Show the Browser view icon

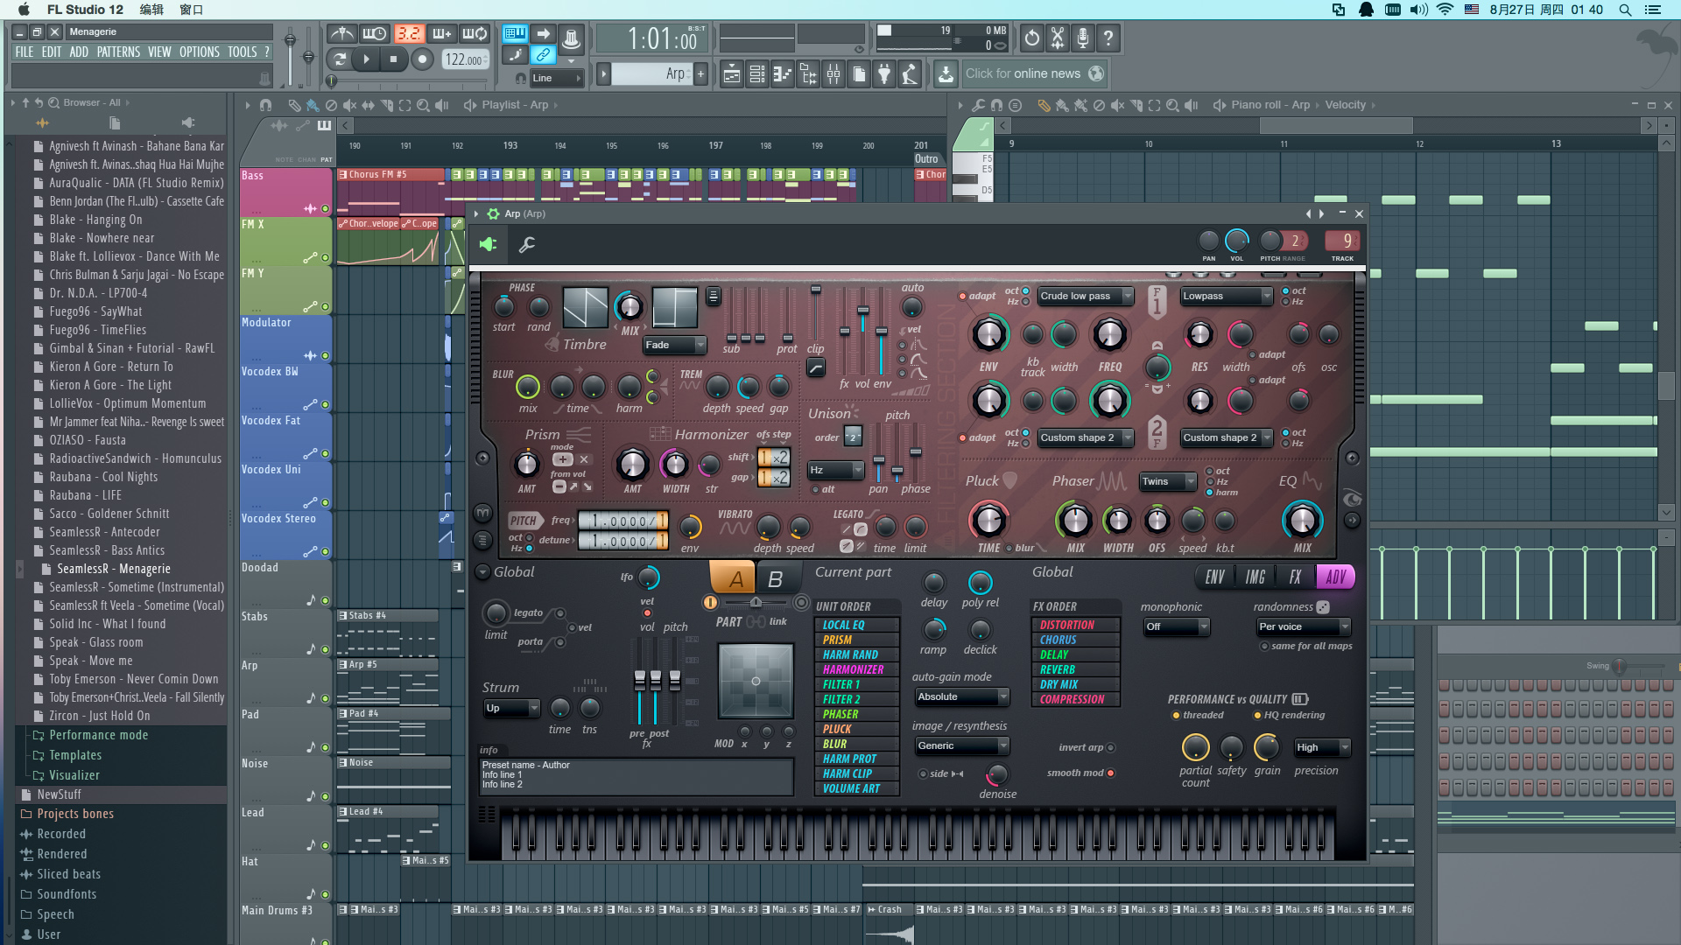pyautogui.click(x=808, y=74)
